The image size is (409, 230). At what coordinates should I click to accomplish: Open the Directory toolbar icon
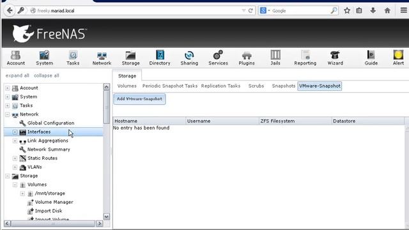pos(160,57)
